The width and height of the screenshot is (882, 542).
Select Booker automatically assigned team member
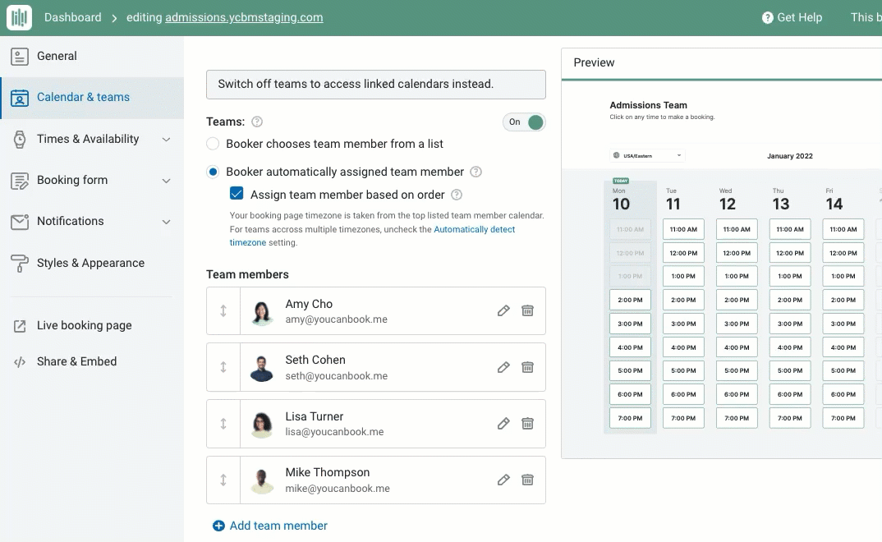(213, 172)
